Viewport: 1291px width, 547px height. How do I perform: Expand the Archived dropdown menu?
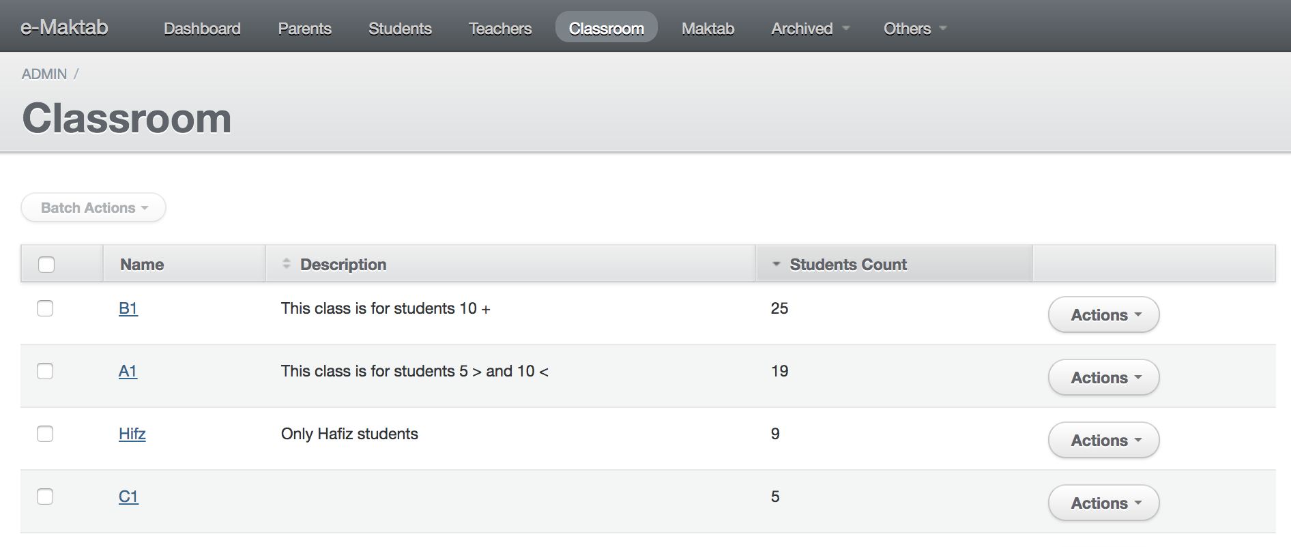[x=809, y=29]
